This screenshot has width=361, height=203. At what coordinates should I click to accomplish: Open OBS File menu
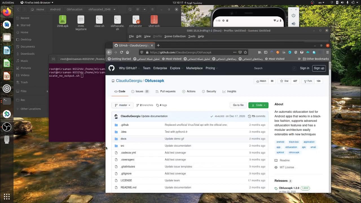pos(131,36)
